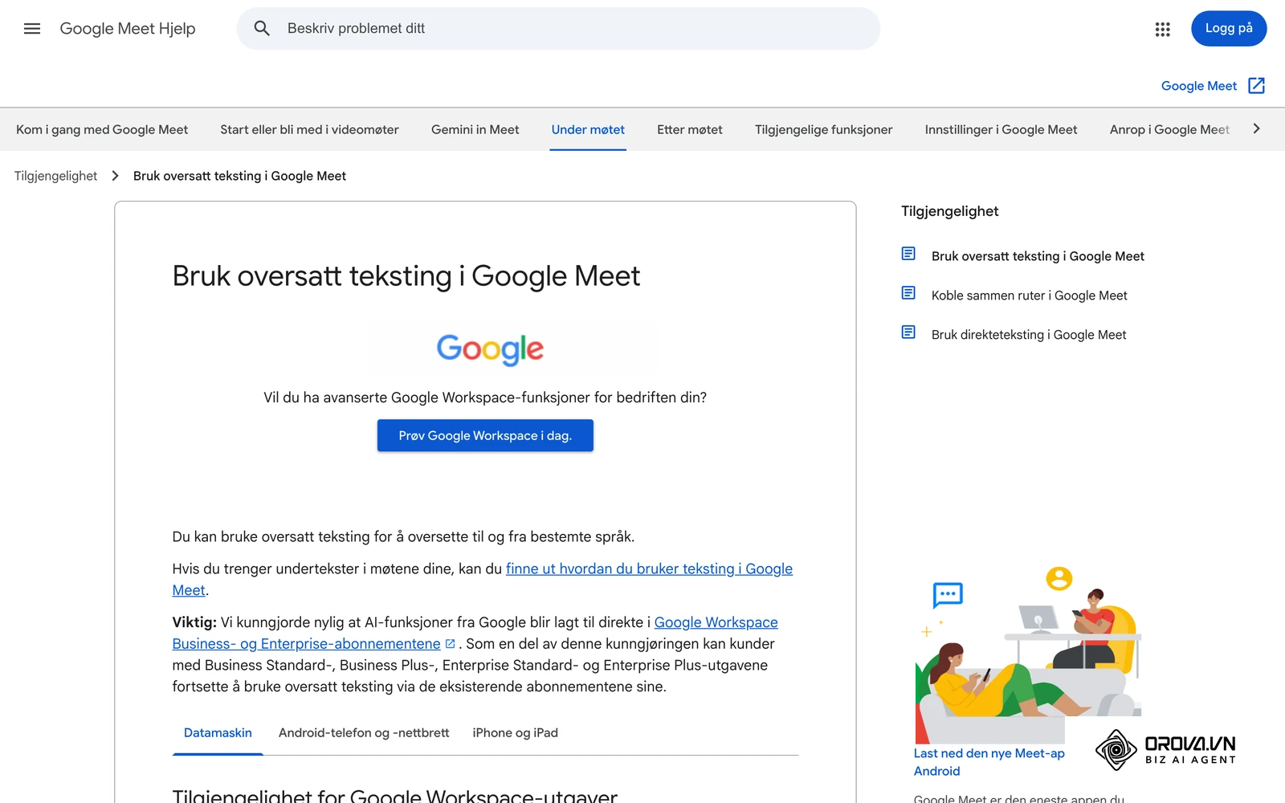
Task: Click Prøv Google Workspace i dag button
Action: 485,435
